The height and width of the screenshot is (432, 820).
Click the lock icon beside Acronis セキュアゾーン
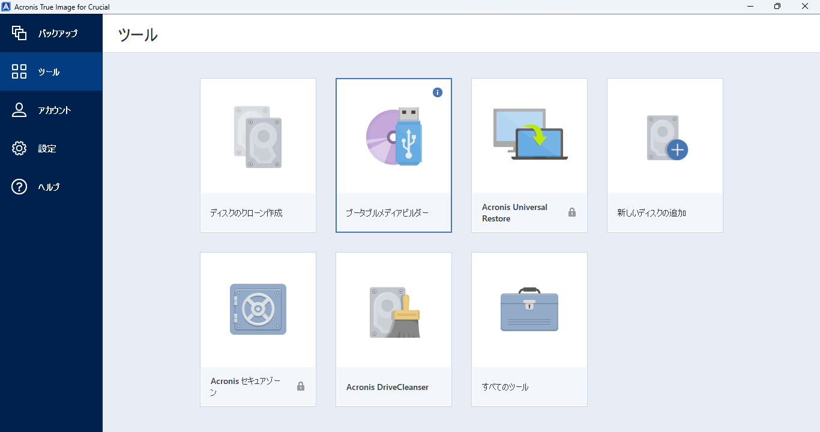(301, 386)
